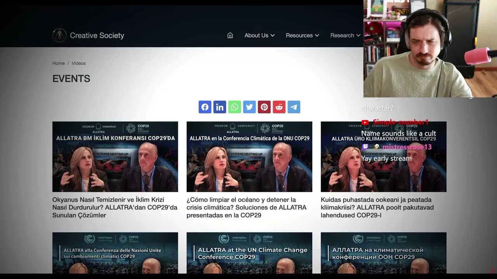Click the Twitch icon beside mistressrose13
Image resolution: width=497 pixels, height=279 pixels.
(x=365, y=147)
